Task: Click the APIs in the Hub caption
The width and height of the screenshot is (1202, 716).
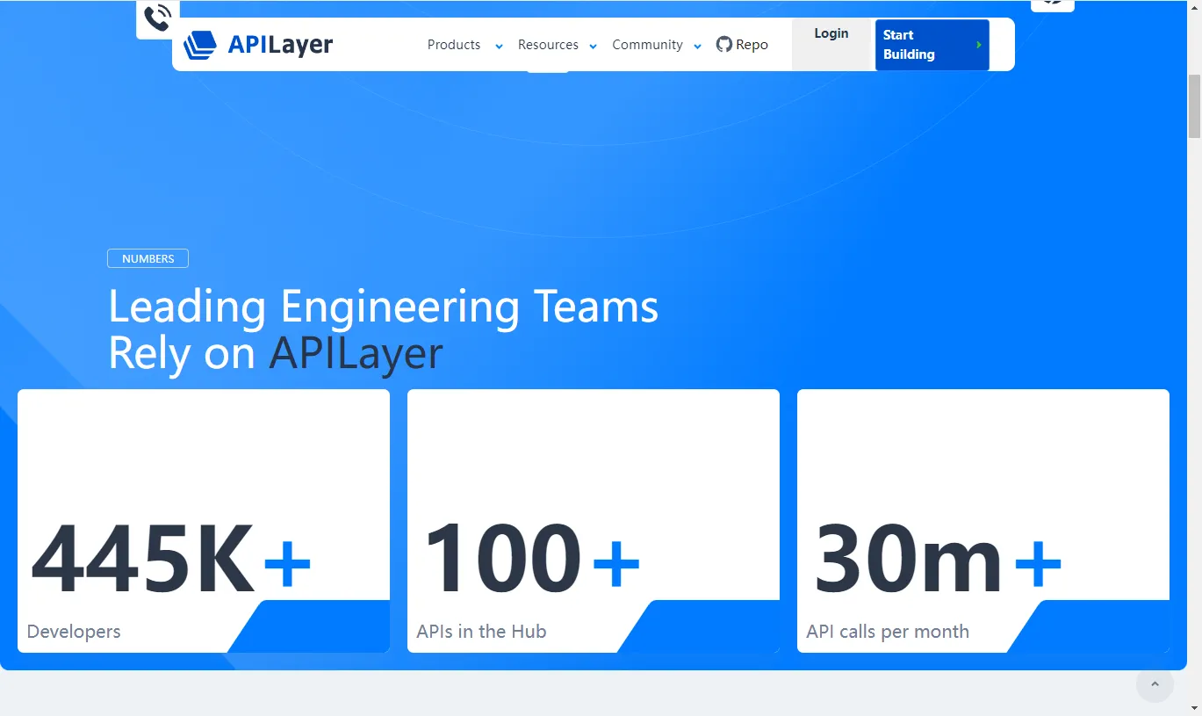Action: tap(481, 632)
